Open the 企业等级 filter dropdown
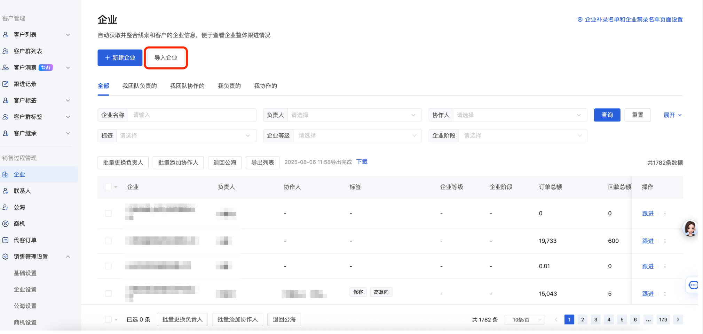 pyautogui.click(x=357, y=135)
